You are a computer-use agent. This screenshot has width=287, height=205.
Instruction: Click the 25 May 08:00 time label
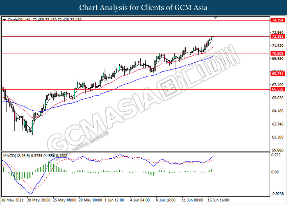[x=65, y=200]
